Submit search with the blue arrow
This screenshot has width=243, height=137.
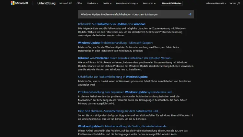click(190, 14)
